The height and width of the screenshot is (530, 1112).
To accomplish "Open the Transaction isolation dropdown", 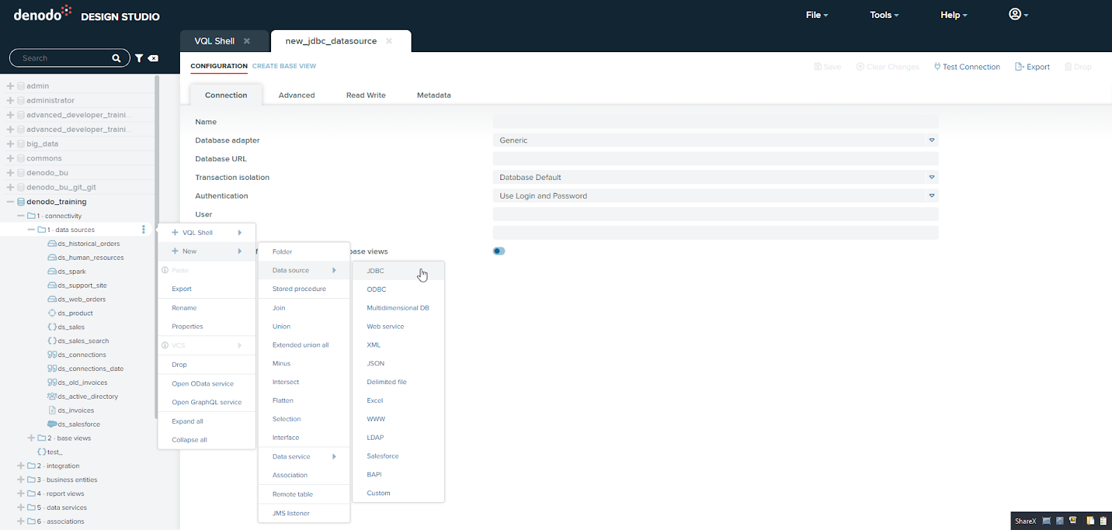I will coord(716,177).
